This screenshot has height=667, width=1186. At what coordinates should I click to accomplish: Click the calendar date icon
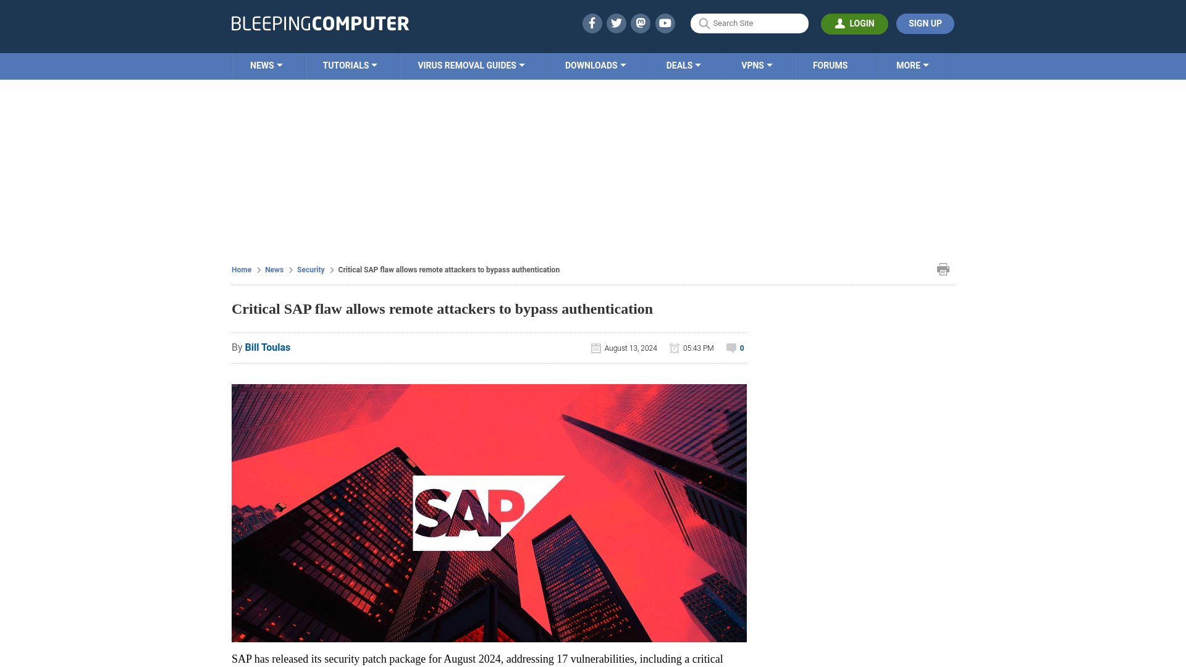596,348
